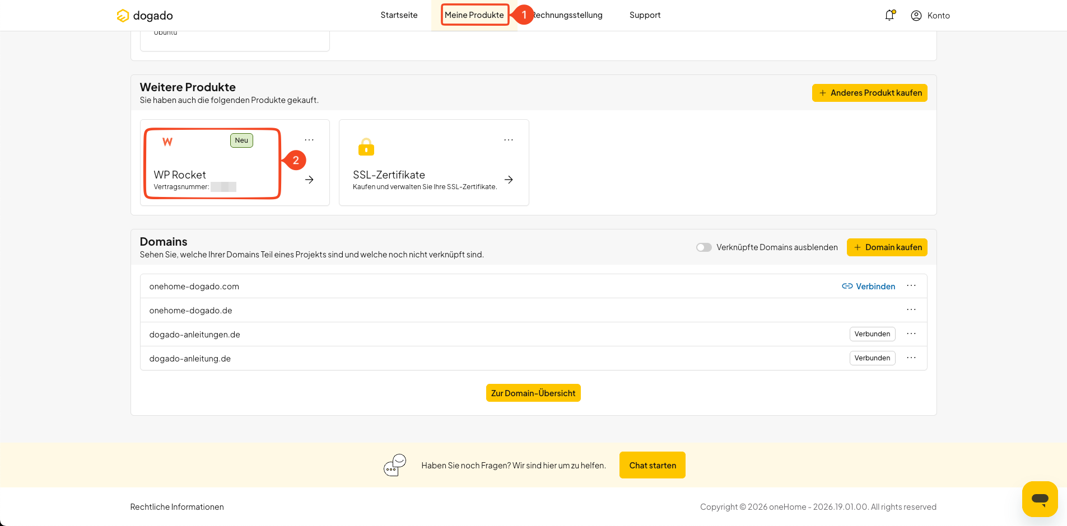
Task: Click Verbunden badge for dogado-anleitungen.de
Action: (873, 334)
